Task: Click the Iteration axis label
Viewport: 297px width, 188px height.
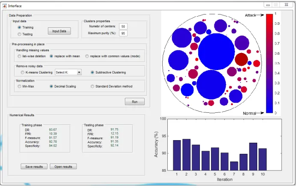Action: pyautogui.click(x=225, y=179)
